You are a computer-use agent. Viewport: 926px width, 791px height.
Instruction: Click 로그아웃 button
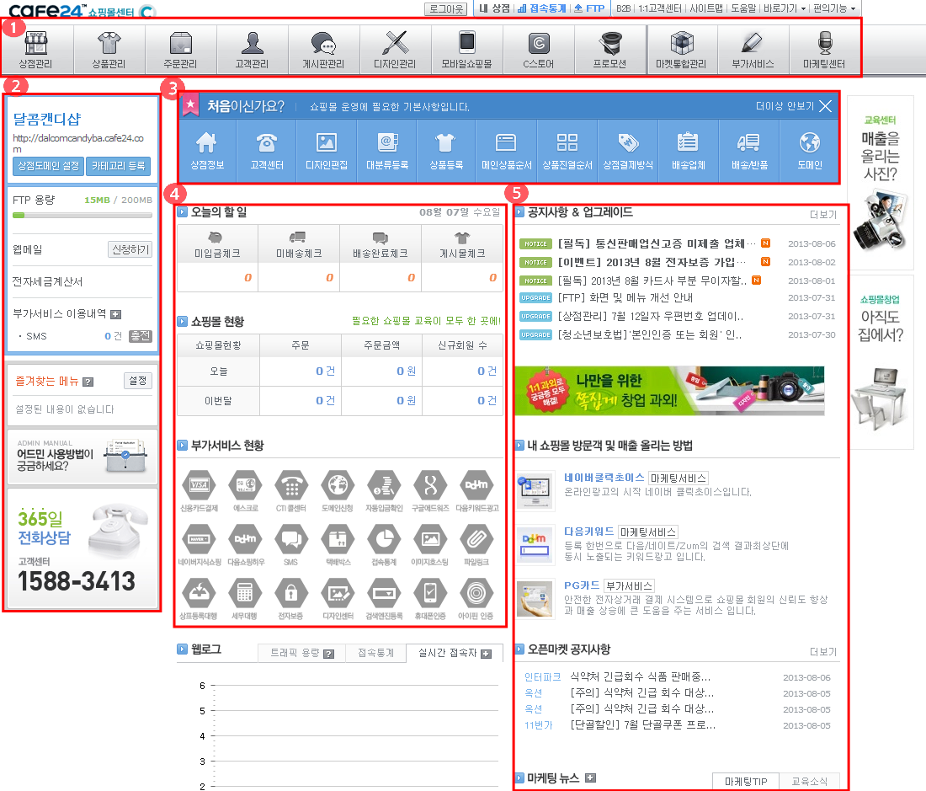(446, 9)
